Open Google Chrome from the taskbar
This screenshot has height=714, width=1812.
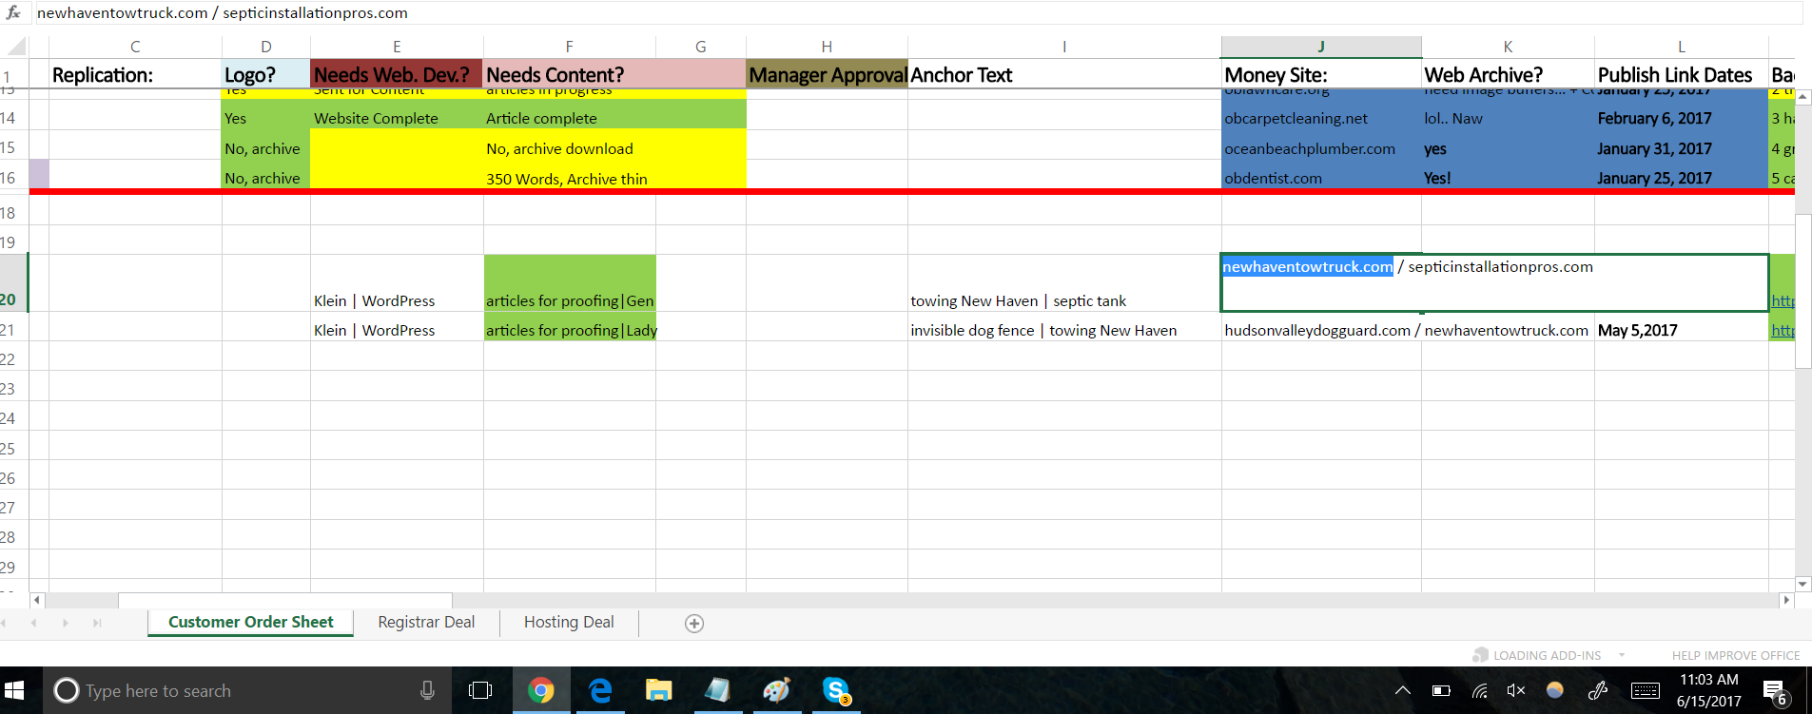point(540,690)
